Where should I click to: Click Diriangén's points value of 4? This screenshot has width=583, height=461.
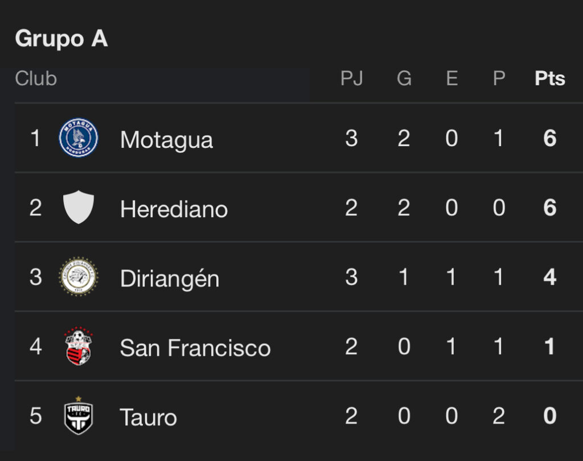(x=549, y=277)
